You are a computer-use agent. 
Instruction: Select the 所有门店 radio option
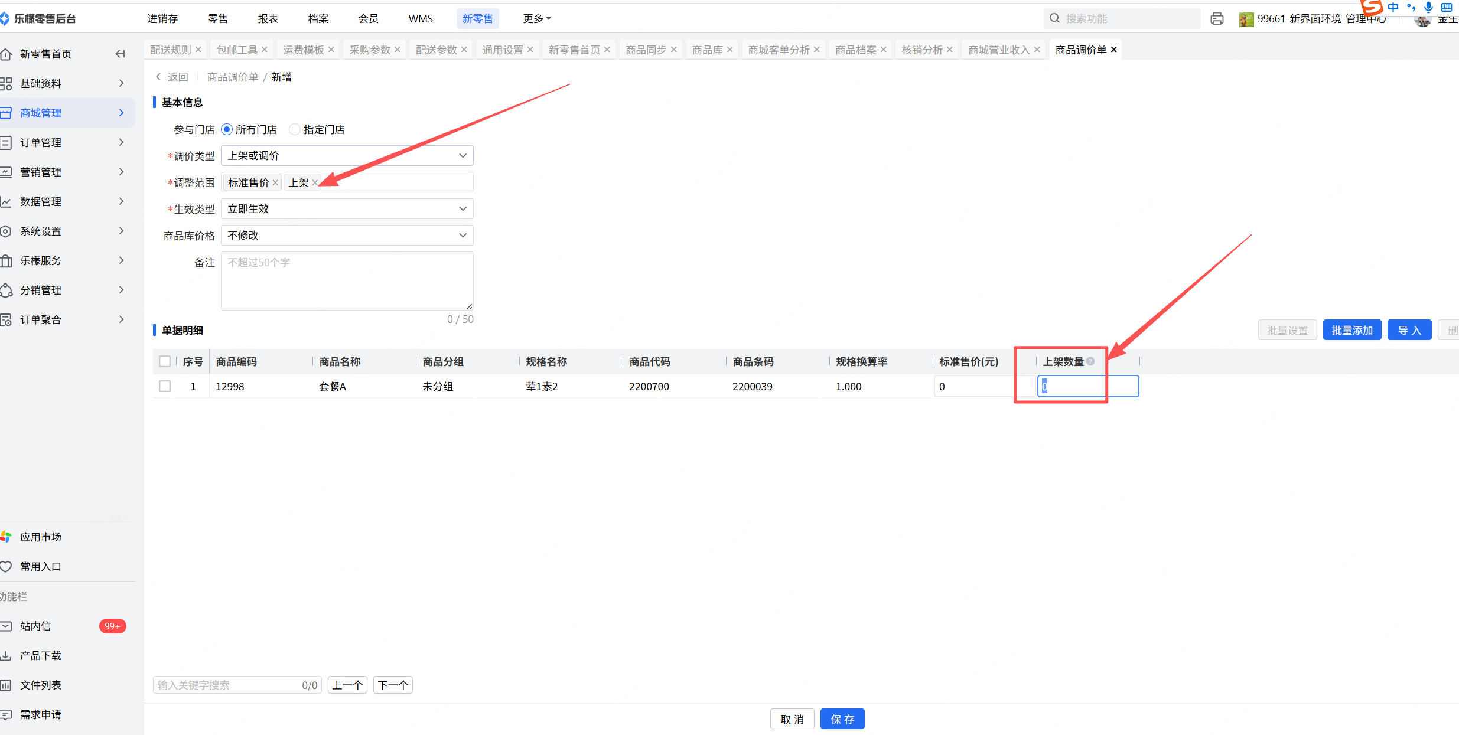[227, 129]
